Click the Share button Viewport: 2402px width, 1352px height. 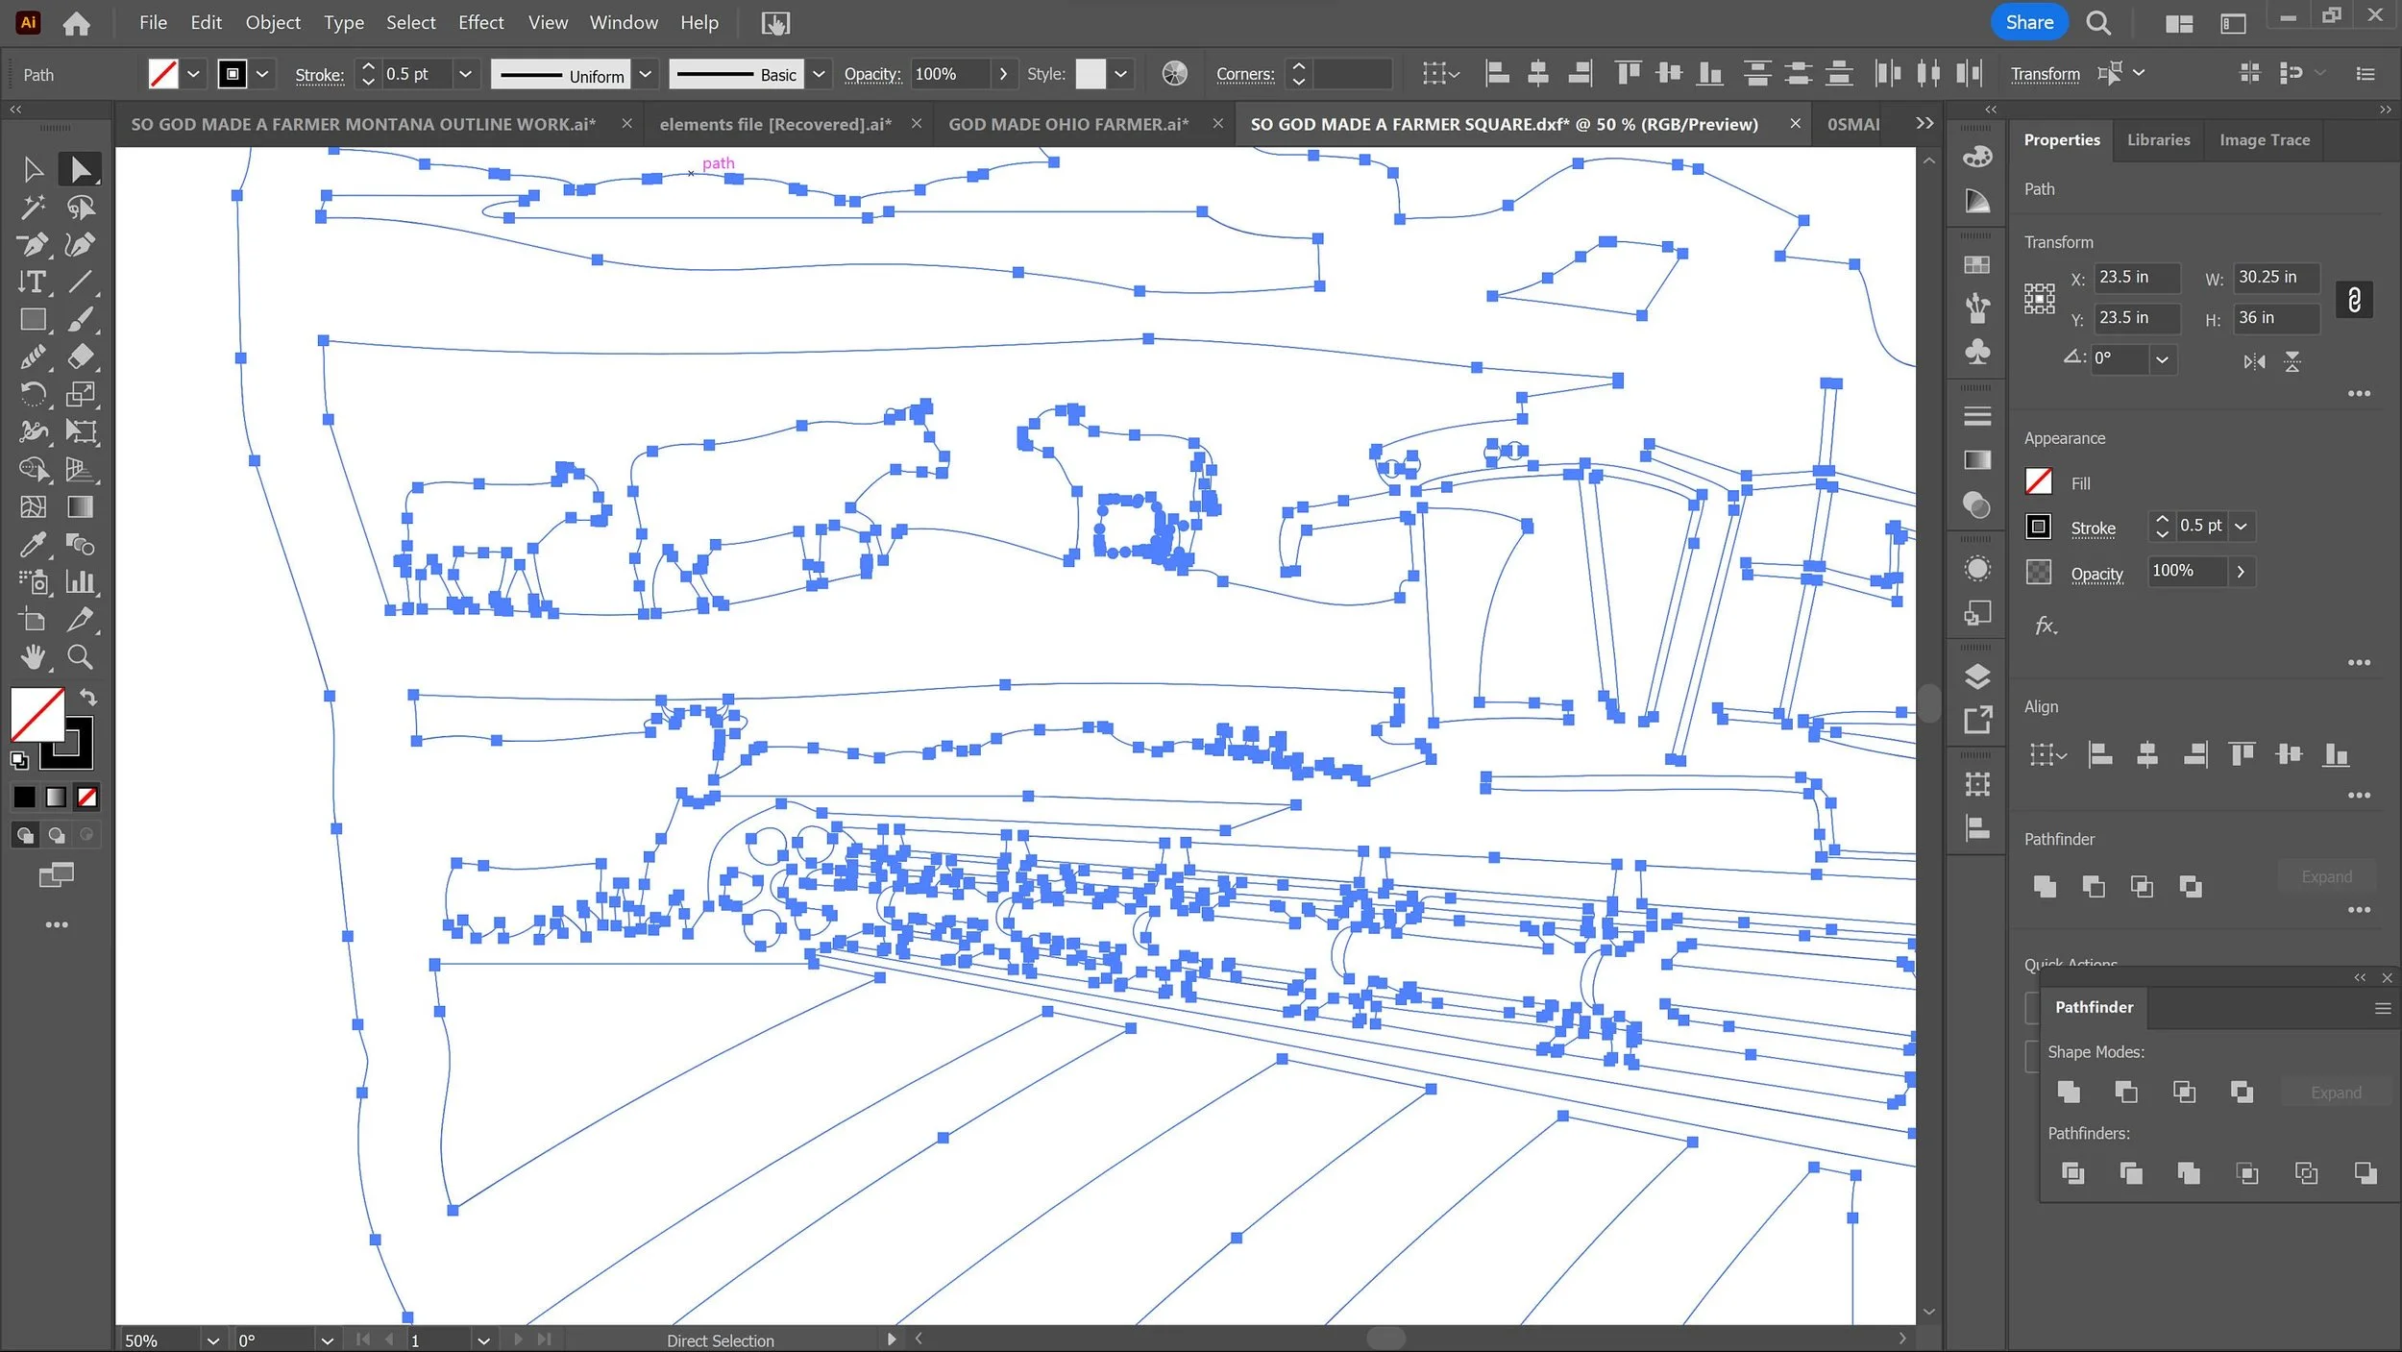2028,22
